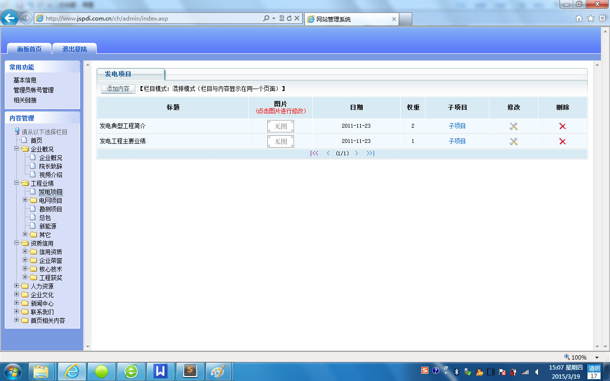Open 子项目 link for 发电工程主要业绩
The height and width of the screenshot is (381, 610).
click(457, 141)
